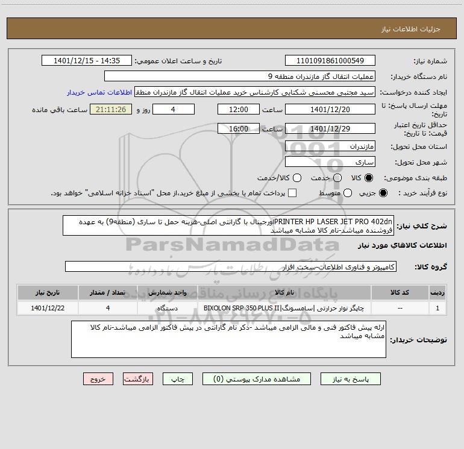Click the general description text box
The width and height of the screenshot is (464, 449).
pyautogui.click(x=228, y=225)
